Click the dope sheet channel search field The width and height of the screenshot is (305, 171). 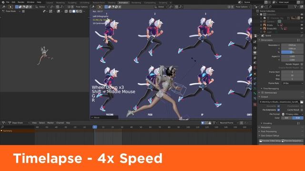[17, 127]
